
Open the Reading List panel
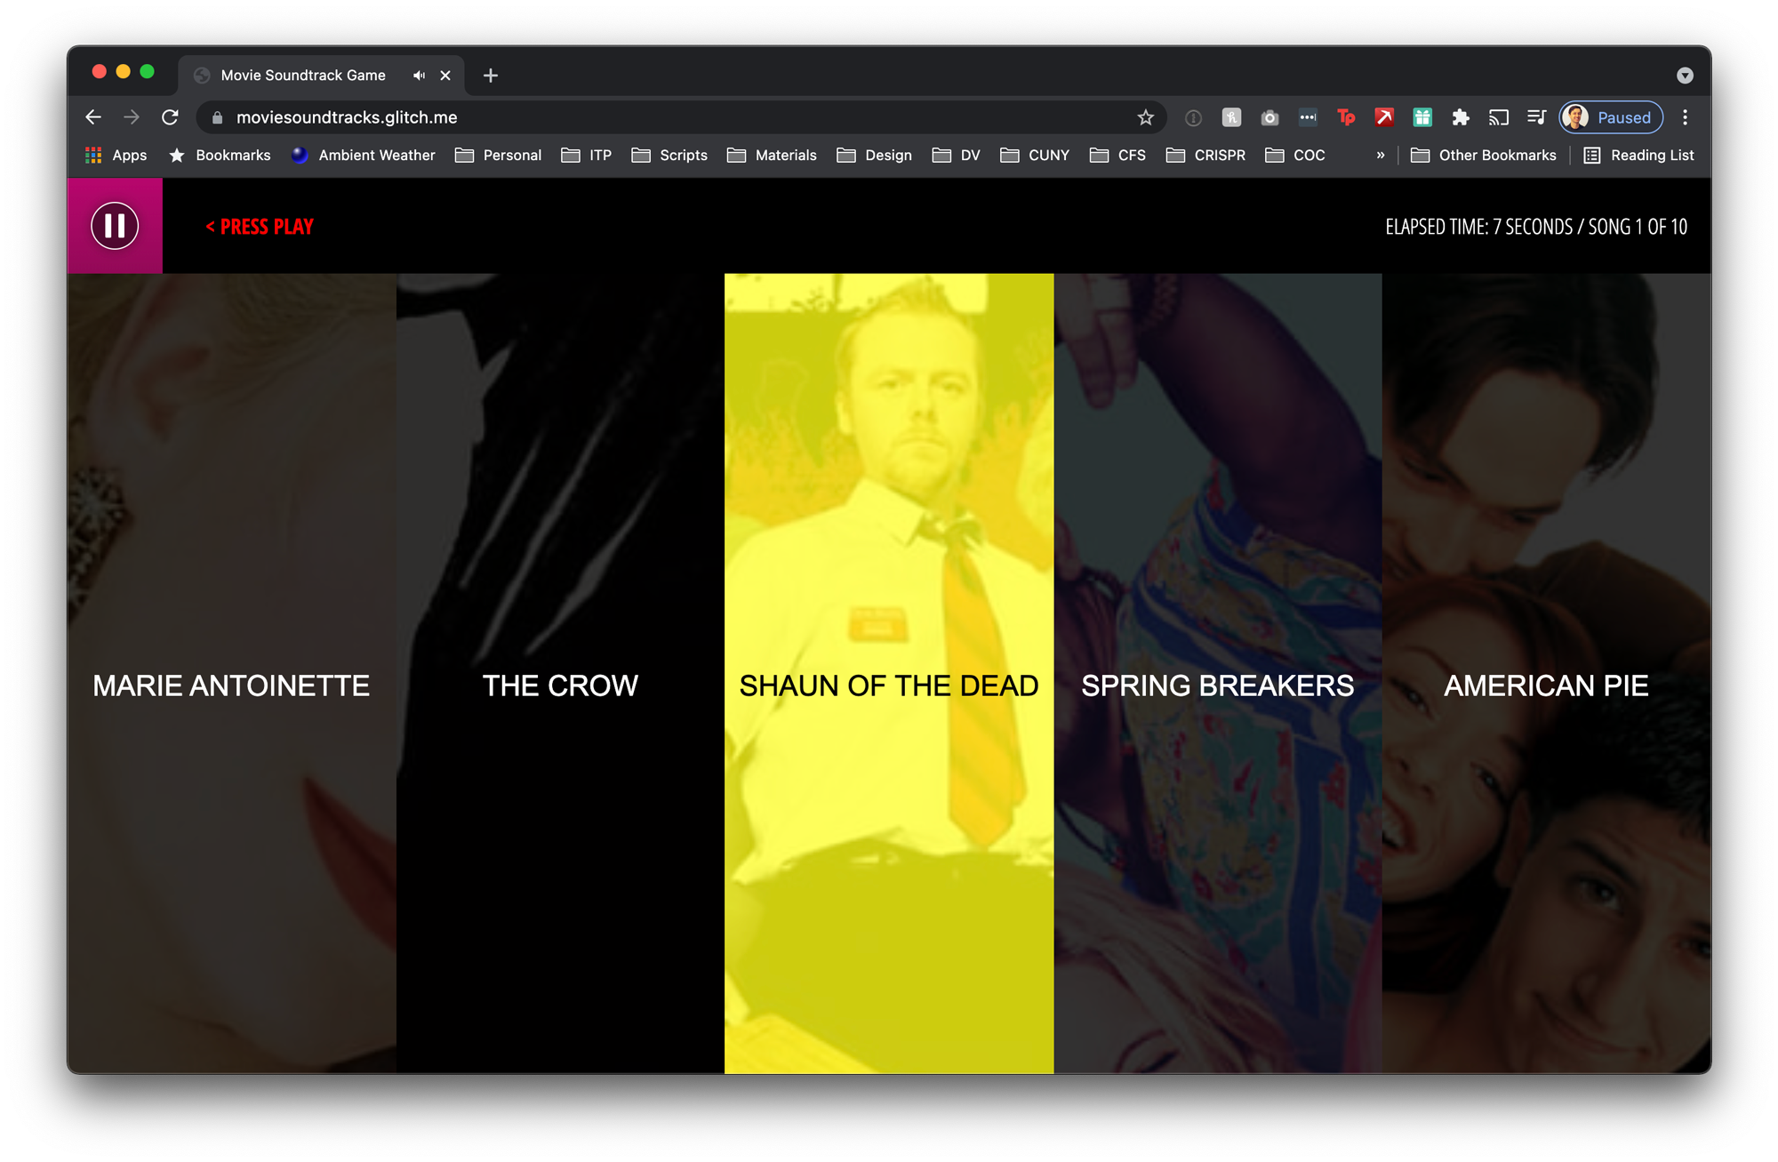1639,156
